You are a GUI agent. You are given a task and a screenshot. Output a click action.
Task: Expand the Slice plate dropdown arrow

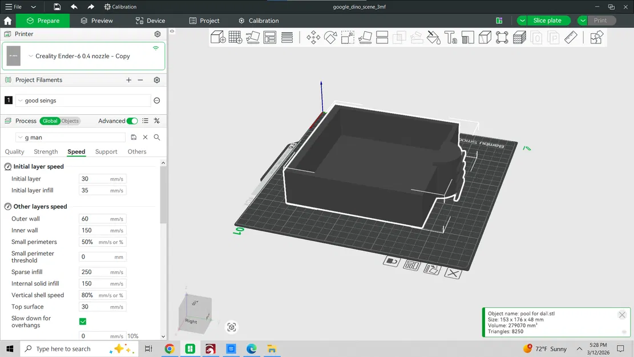pyautogui.click(x=521, y=19)
